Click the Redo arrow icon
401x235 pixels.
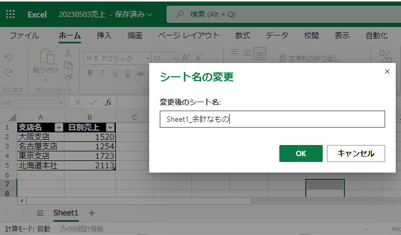coord(8,73)
